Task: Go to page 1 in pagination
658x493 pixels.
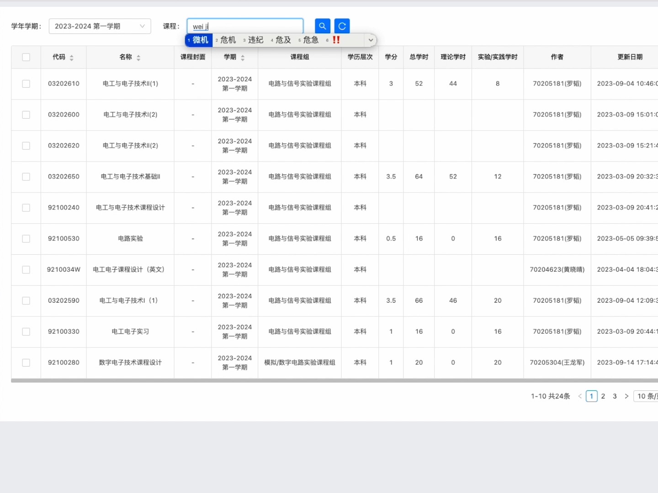Action: coord(591,396)
